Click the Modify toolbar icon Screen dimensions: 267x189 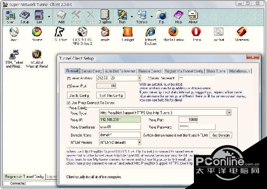tap(76, 17)
